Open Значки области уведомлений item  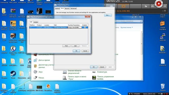(74, 72)
